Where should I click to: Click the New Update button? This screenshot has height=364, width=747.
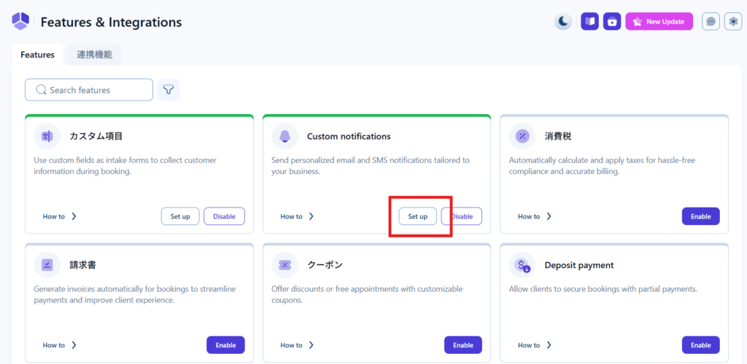(x=659, y=22)
